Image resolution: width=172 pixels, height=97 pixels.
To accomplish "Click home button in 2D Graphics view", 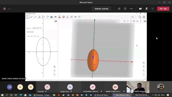I will pos(55,67).
